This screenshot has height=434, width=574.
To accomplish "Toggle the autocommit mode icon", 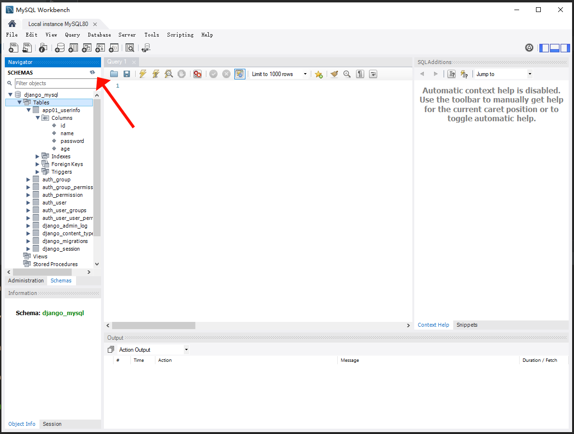I will coord(240,74).
